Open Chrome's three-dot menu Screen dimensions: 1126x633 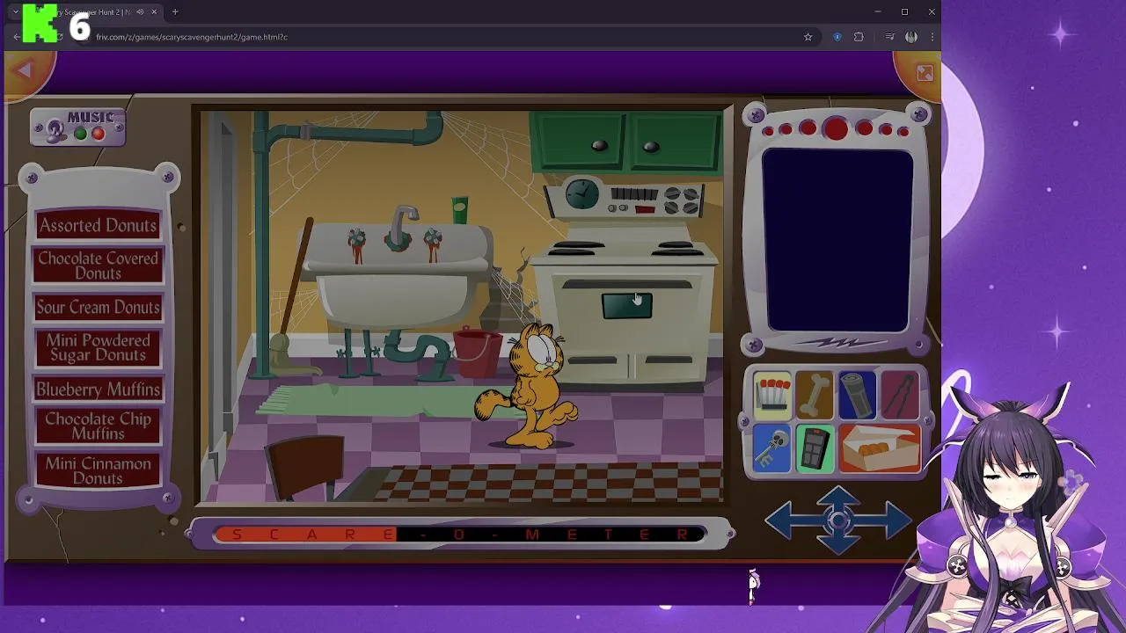coord(932,37)
